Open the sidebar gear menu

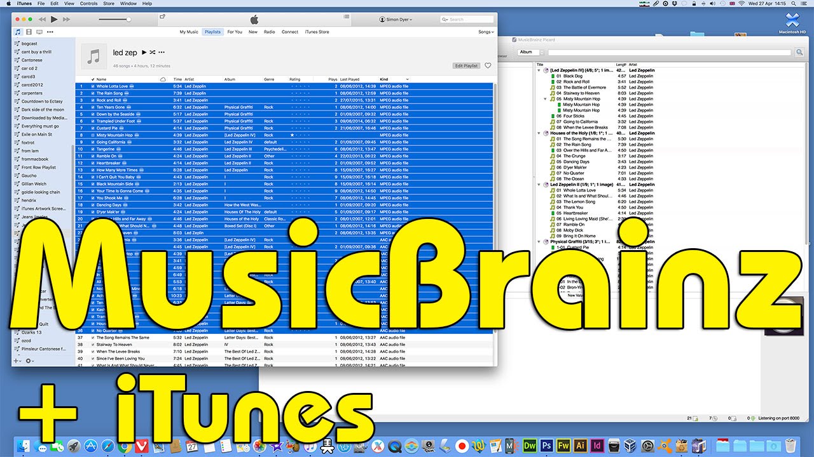tap(29, 361)
